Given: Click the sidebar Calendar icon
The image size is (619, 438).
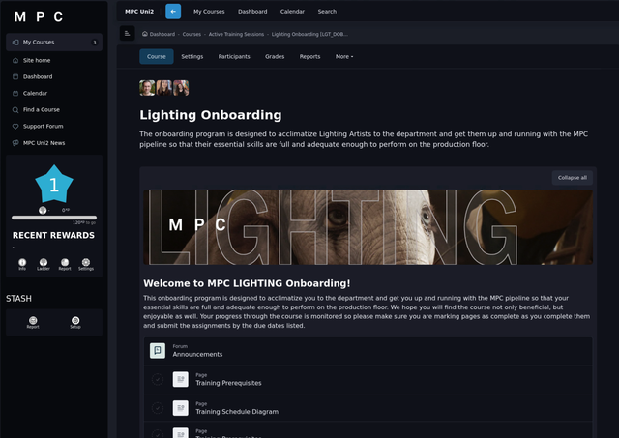Looking at the screenshot, I should click(15, 94).
